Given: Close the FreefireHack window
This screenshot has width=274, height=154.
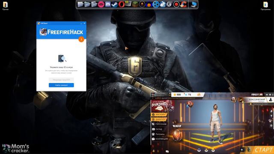Looking at the screenshot, I should point(85,23).
